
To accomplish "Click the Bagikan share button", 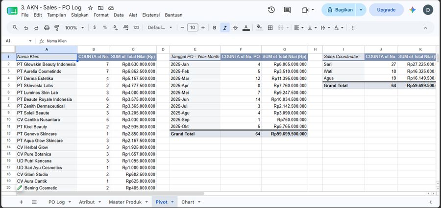I will point(339,10).
